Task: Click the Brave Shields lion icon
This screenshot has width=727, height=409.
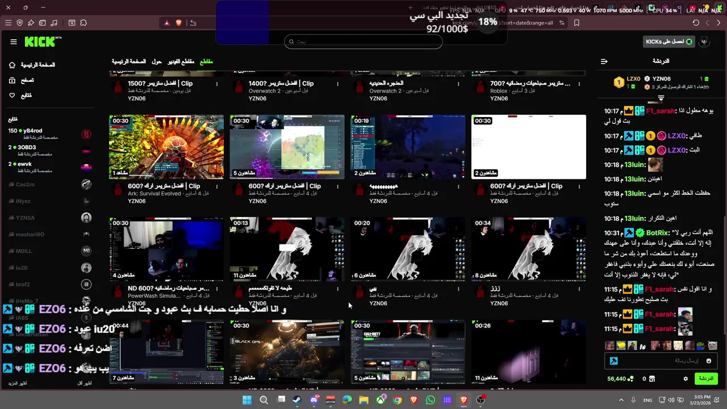Action: click(x=179, y=23)
